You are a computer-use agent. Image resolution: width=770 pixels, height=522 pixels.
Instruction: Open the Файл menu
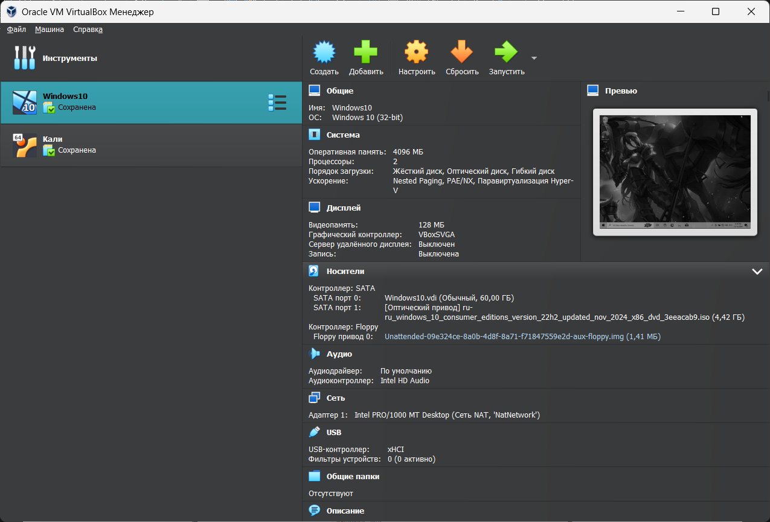[16, 29]
